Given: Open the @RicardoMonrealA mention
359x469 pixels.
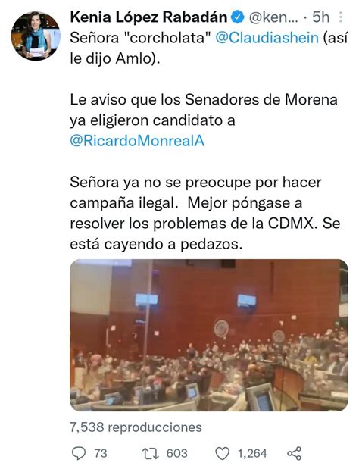Looking at the screenshot, I should [x=137, y=141].
